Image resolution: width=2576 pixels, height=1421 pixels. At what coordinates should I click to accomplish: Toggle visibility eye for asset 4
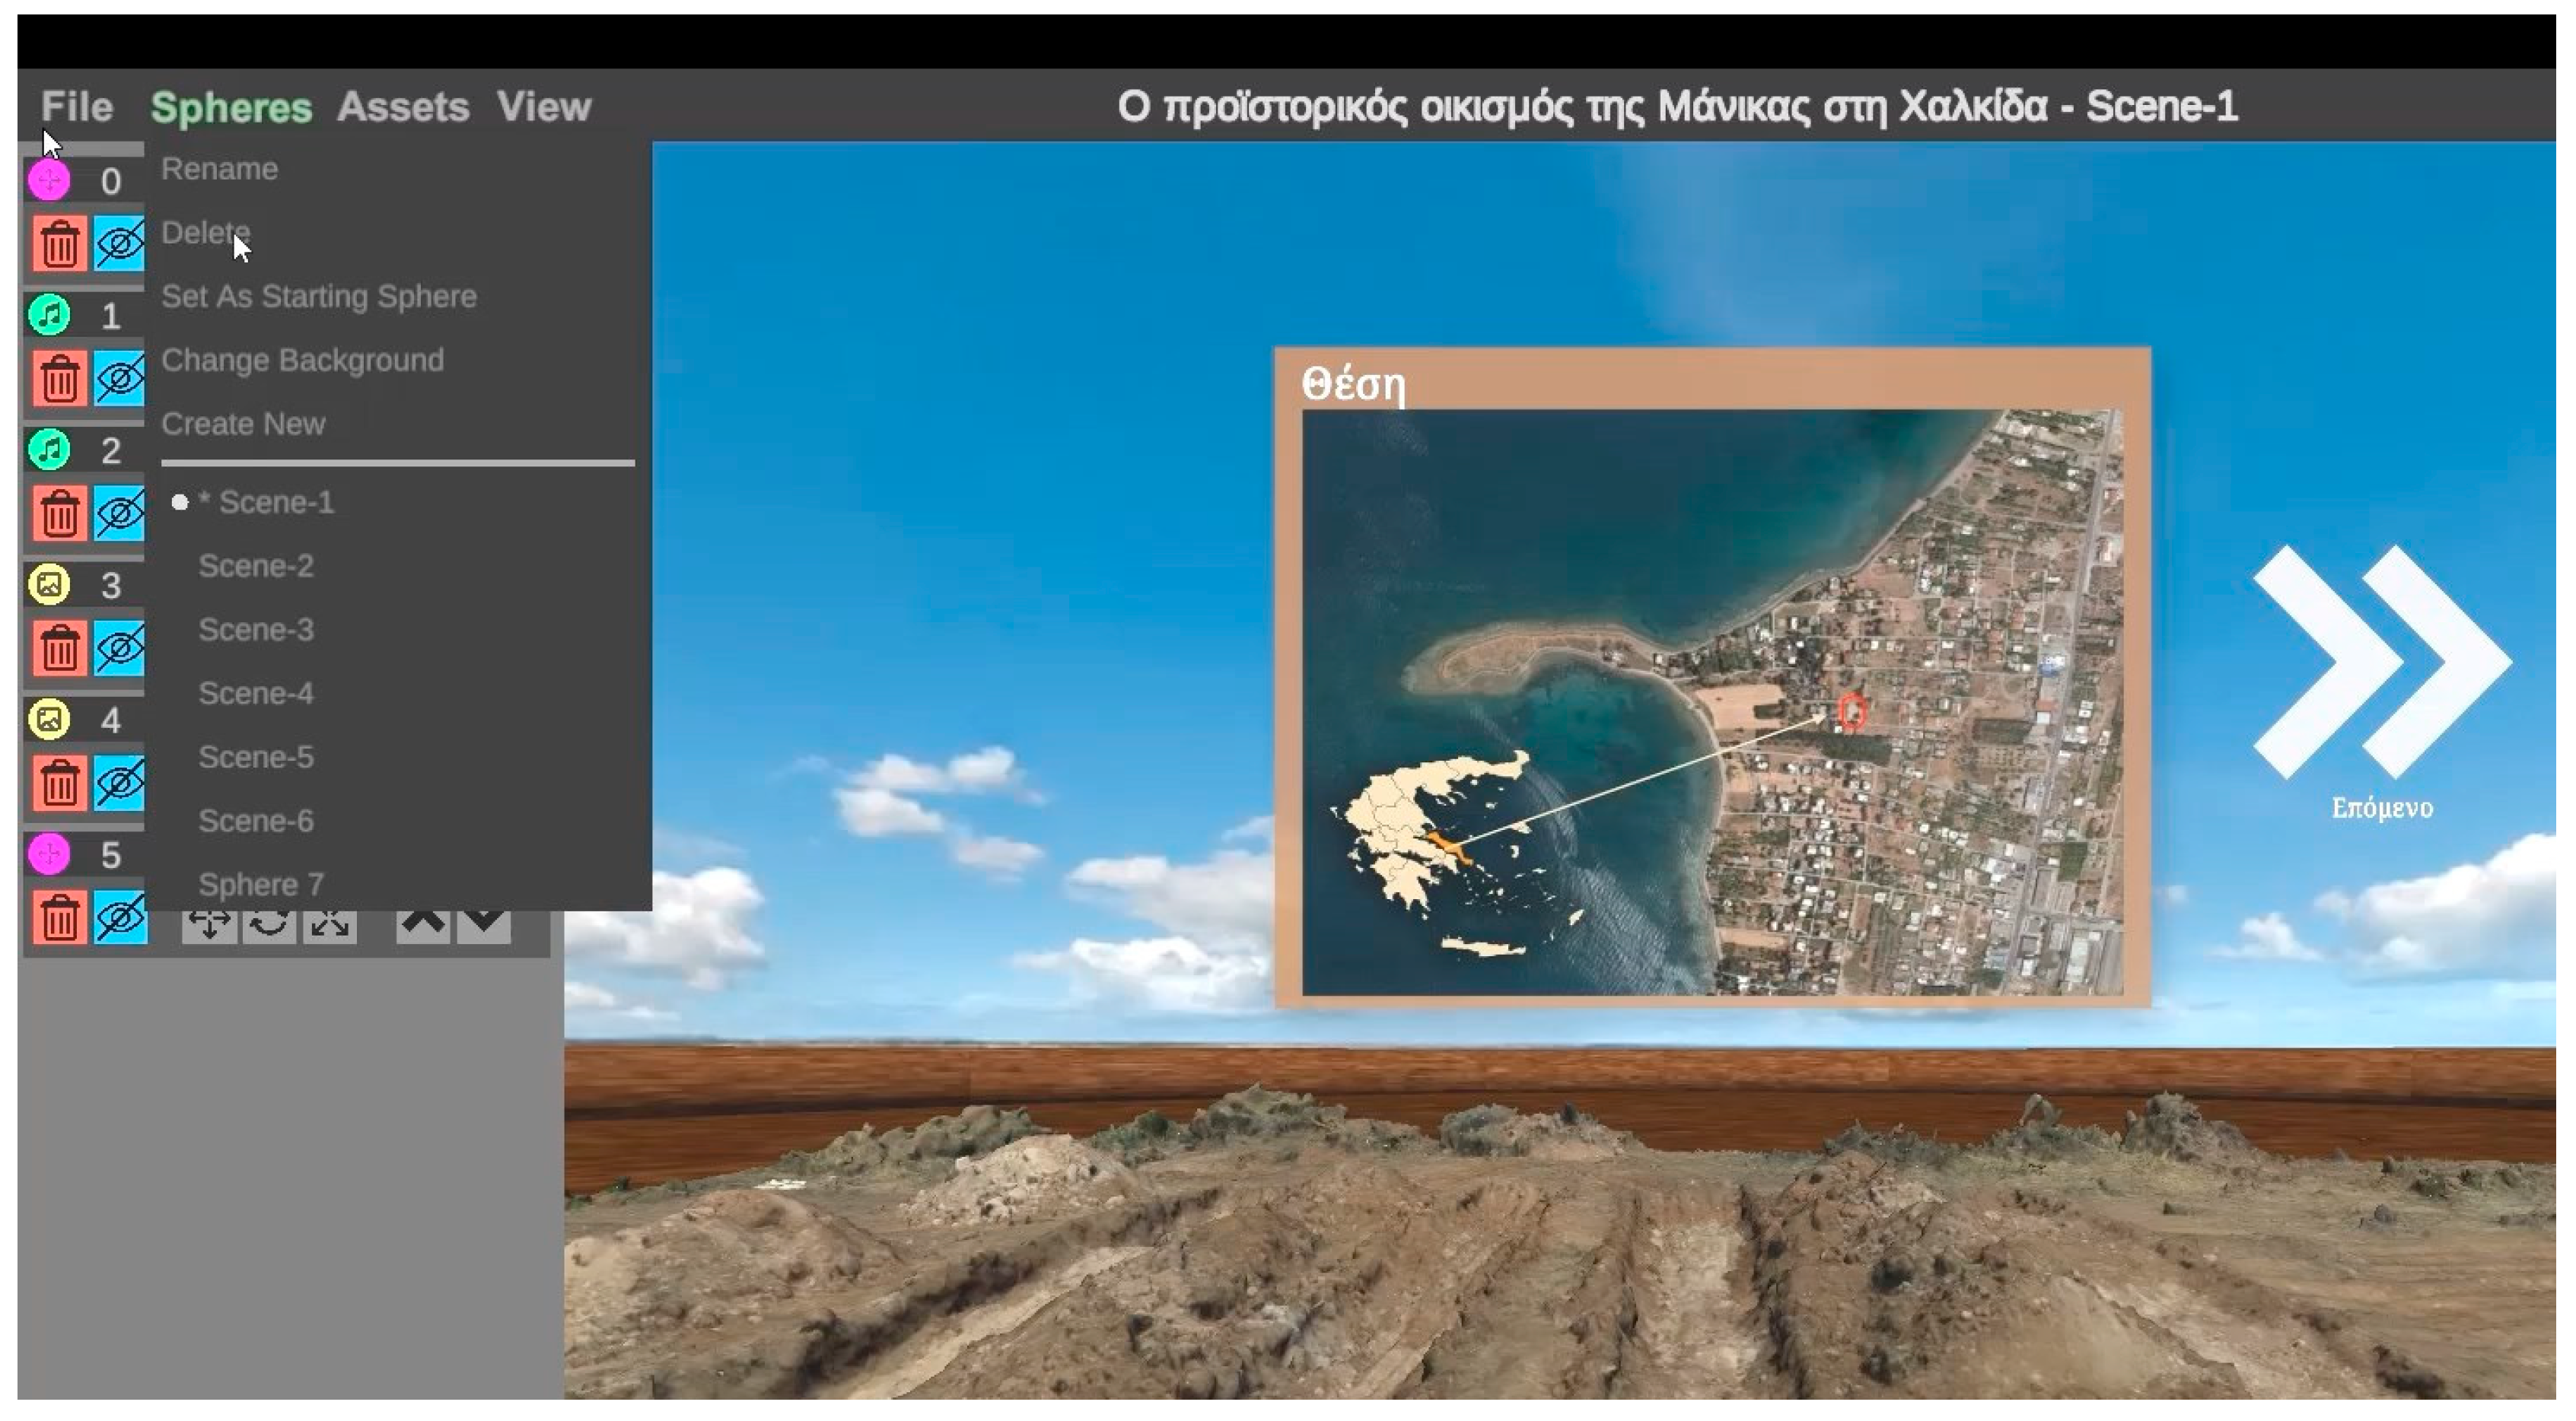coord(119,784)
